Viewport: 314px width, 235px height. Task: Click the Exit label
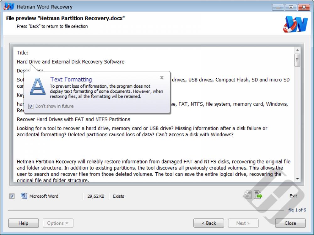coord(293,196)
